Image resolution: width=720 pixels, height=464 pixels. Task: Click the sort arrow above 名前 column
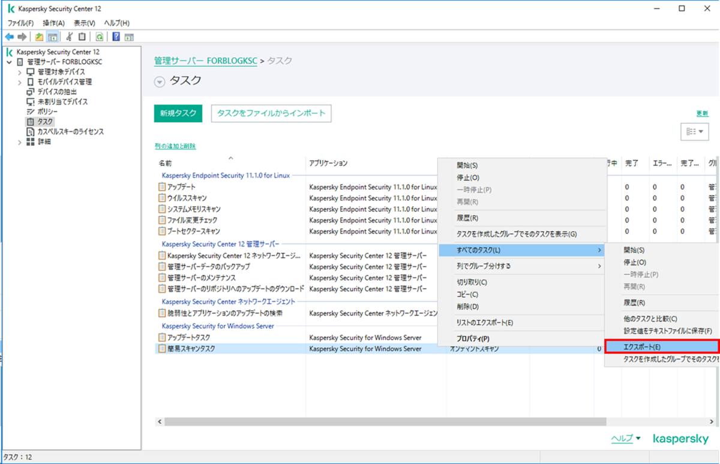point(230,158)
